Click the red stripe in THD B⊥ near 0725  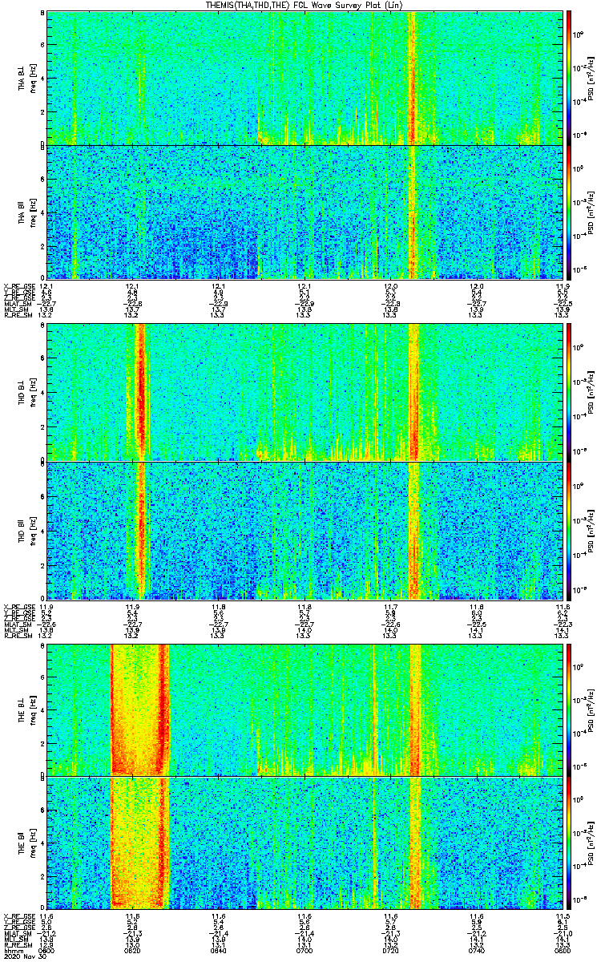tap(414, 392)
